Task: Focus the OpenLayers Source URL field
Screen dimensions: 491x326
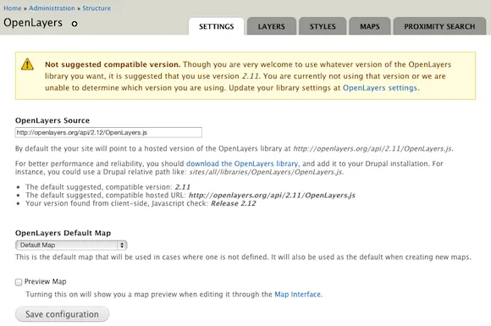Action: point(108,132)
